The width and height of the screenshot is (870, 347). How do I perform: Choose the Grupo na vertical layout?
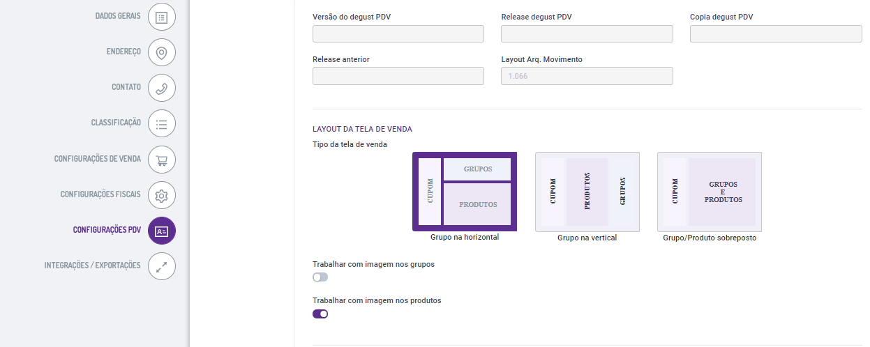click(x=587, y=192)
